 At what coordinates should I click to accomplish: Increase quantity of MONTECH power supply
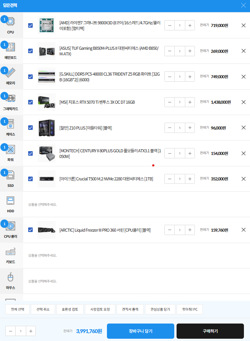coord(190,153)
